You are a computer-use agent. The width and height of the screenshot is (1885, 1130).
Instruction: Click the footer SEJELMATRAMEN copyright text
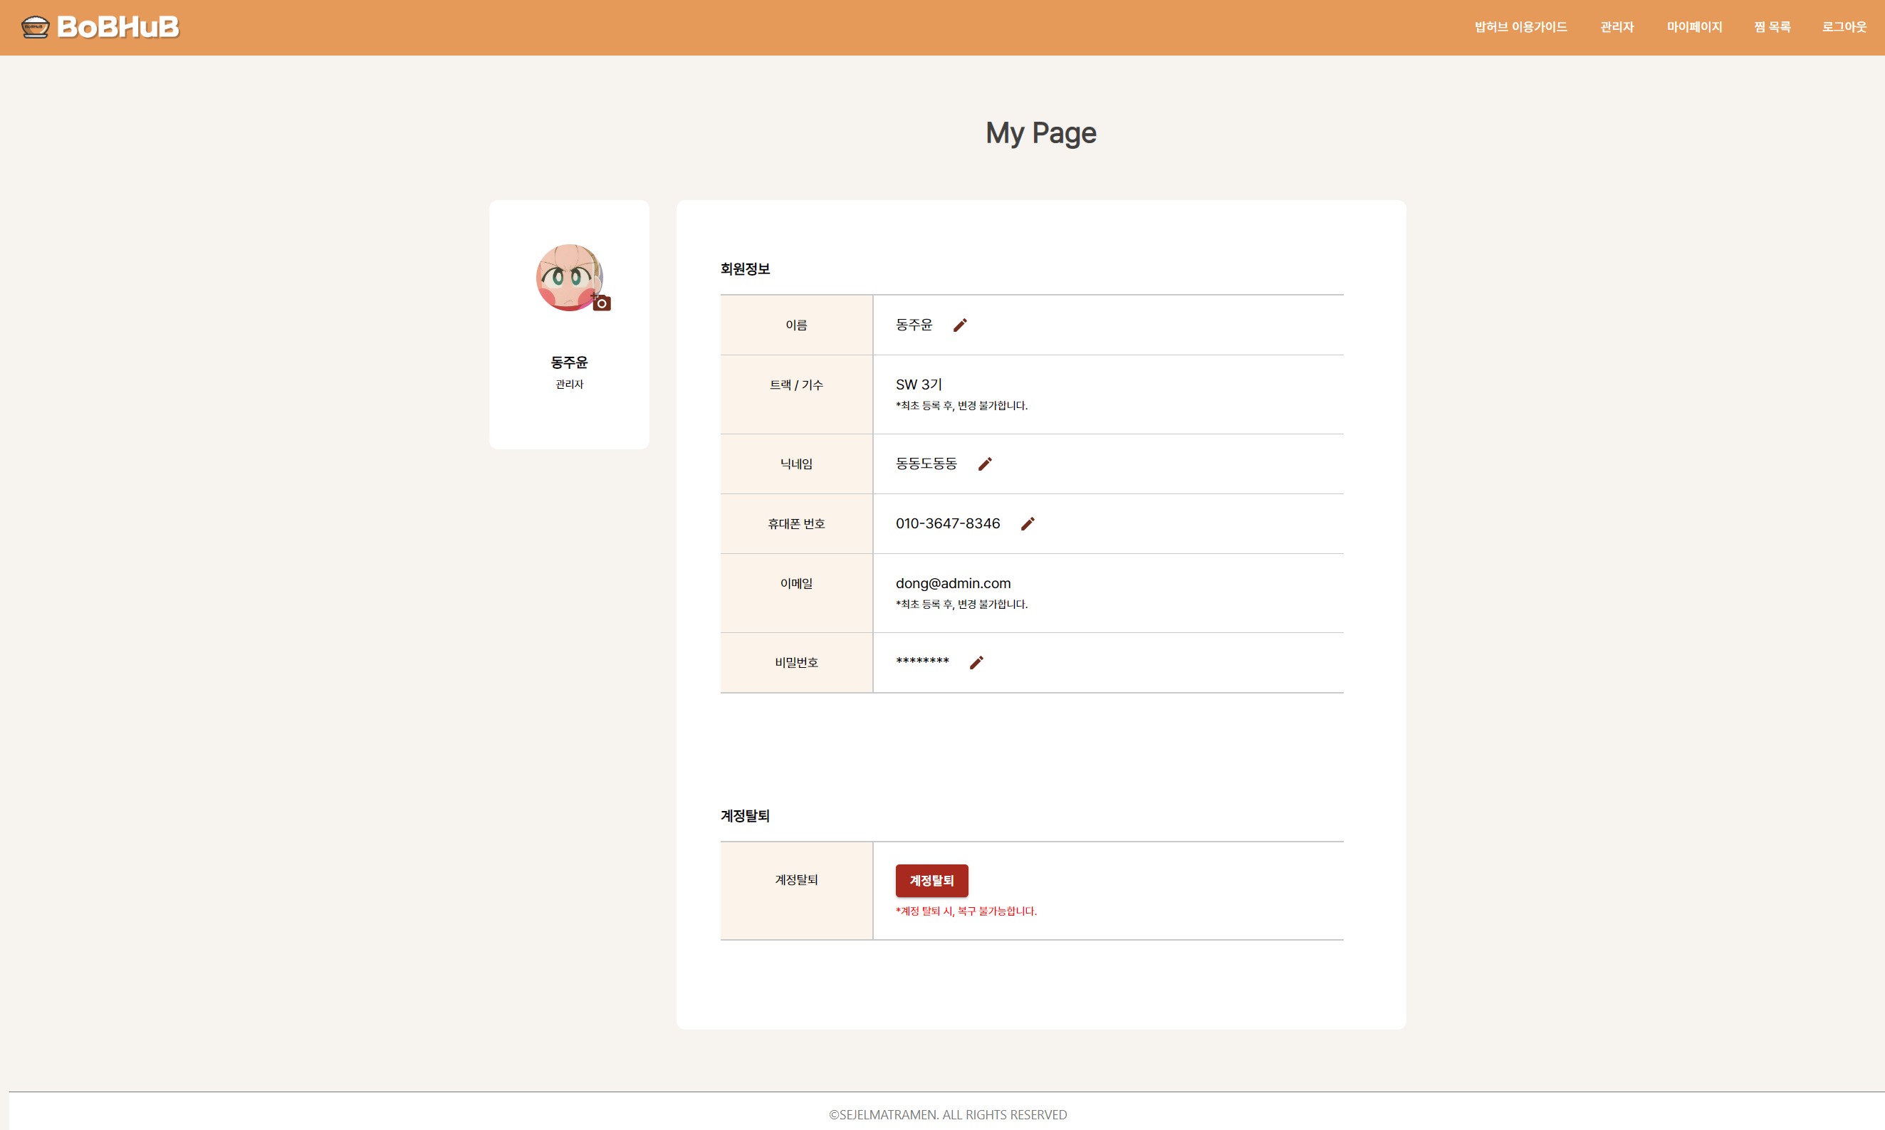(x=948, y=1115)
